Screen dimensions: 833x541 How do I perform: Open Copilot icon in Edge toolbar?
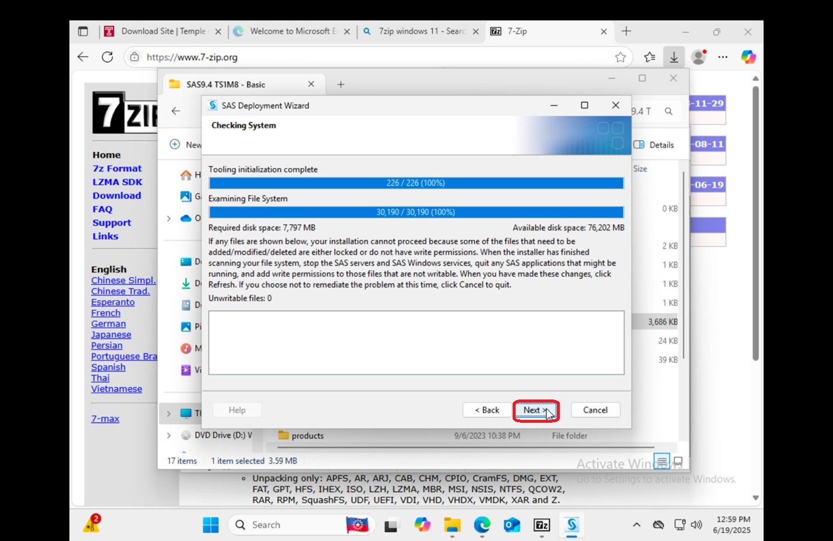[748, 57]
